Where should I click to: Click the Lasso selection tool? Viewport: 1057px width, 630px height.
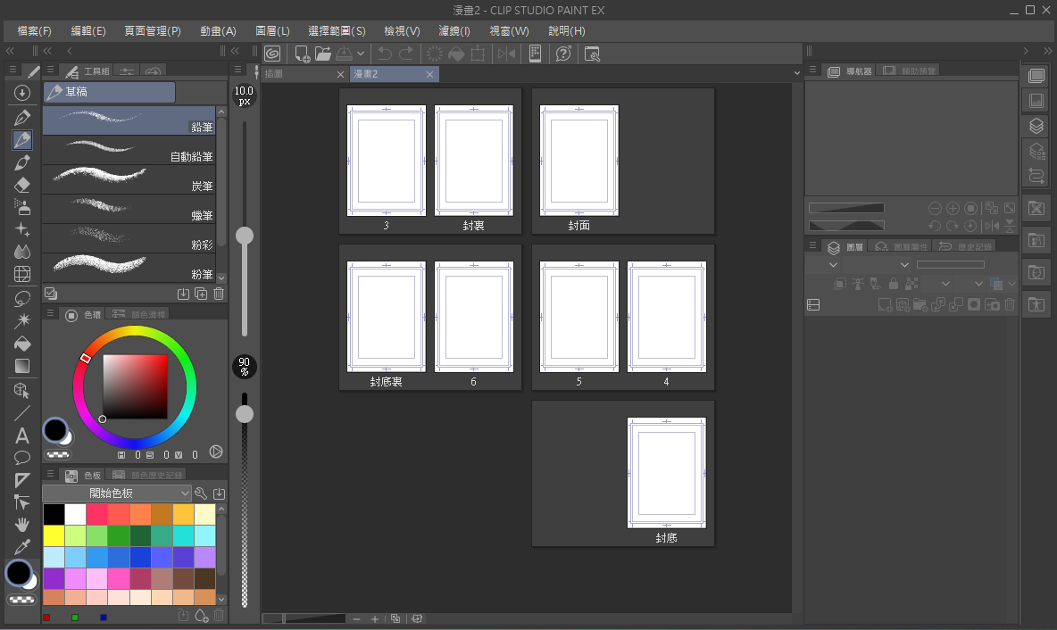pyautogui.click(x=23, y=298)
